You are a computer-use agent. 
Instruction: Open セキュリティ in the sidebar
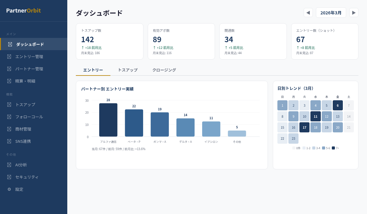pyautogui.click(x=27, y=177)
